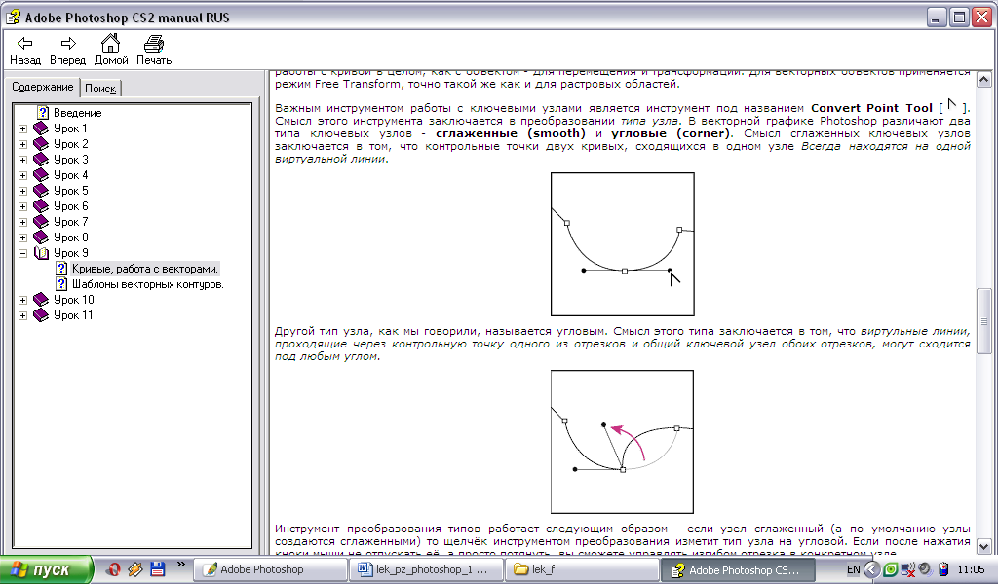This screenshot has height=584, width=998.
Task: Click the book icon of Урок 6
Action: [41, 206]
